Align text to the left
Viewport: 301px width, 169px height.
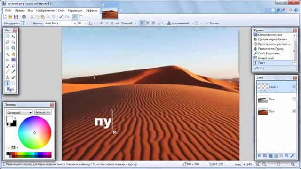[142, 23]
